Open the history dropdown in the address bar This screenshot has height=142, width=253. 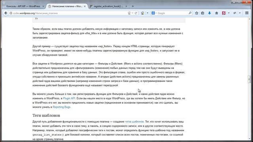(x=132, y=13)
